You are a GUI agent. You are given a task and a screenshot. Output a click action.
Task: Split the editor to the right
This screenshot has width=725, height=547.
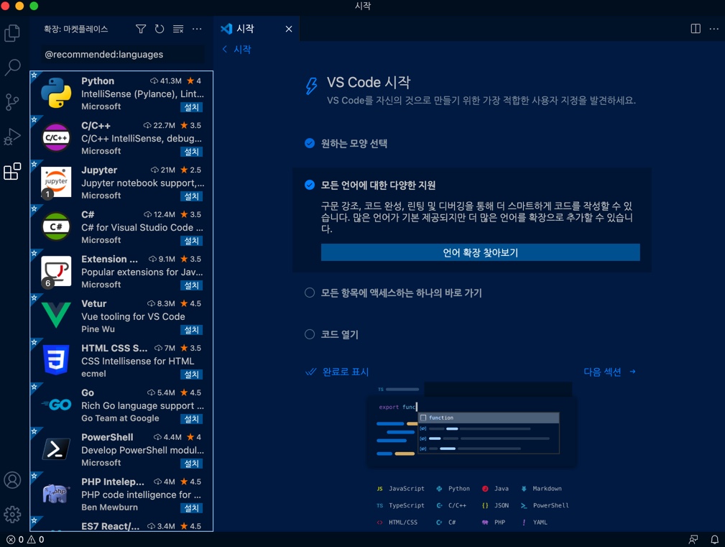tap(696, 29)
